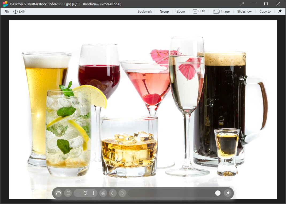286x204 pixels.
Task: Zoom in with the plus button
Action: tap(94, 193)
